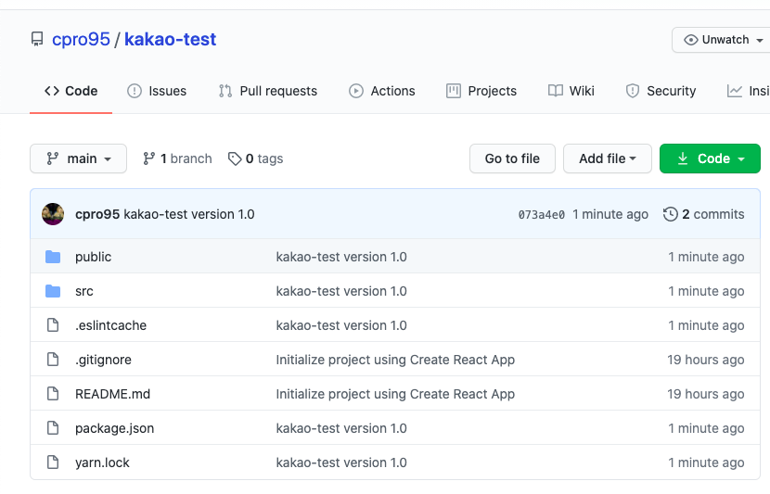Open the public folder
Screen dimensions: 770x494
(94, 257)
